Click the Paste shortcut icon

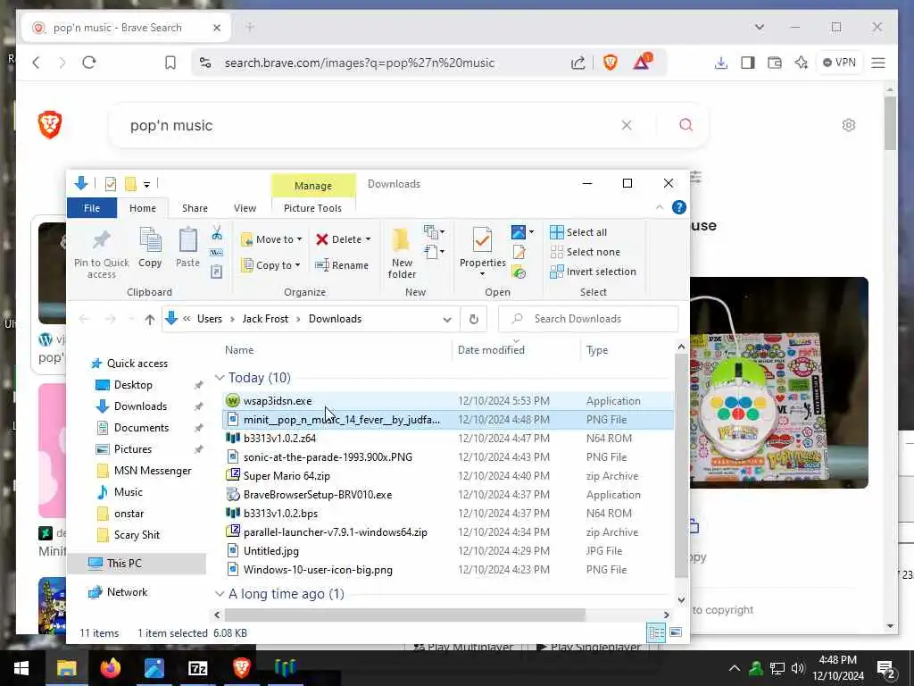[x=216, y=272]
